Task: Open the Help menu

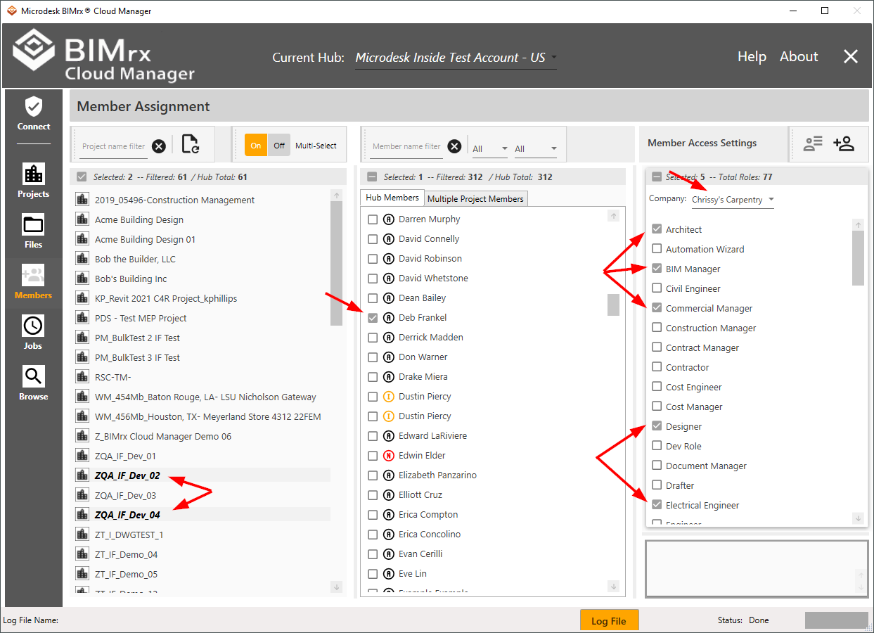Action: 752,57
